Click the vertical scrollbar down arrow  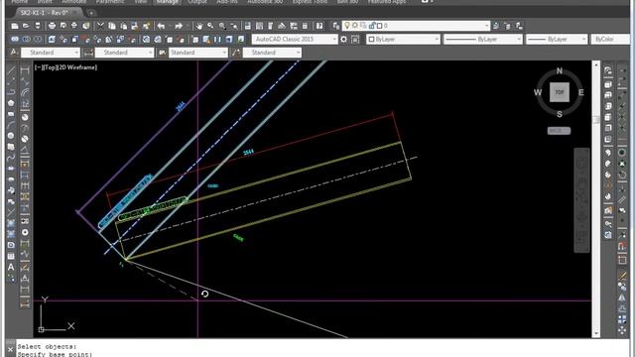tap(595, 334)
